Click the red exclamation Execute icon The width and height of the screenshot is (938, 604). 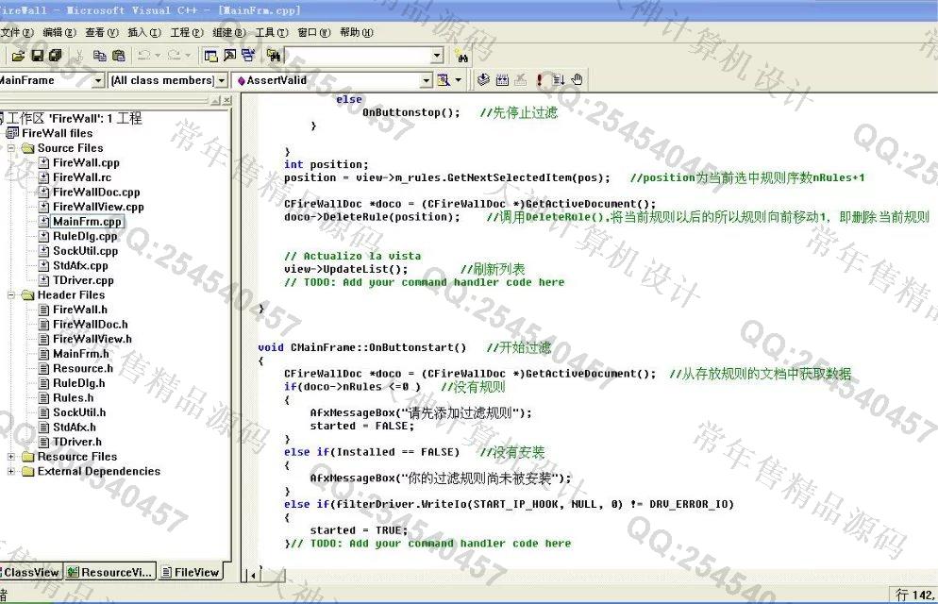coord(540,79)
